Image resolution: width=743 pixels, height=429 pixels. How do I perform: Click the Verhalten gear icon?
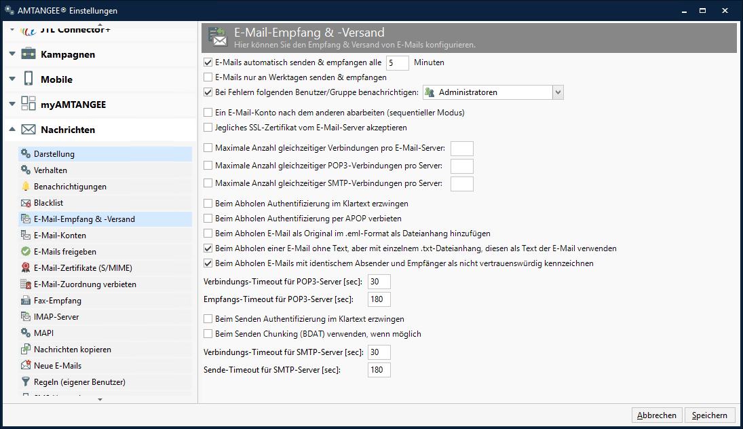[26, 170]
